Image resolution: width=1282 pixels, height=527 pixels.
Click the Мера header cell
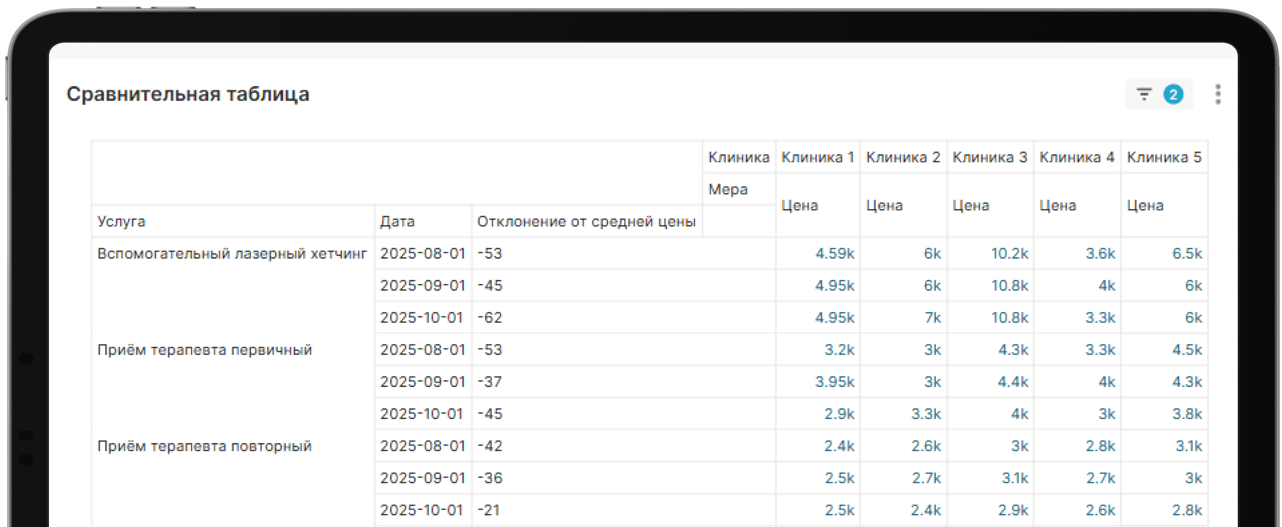click(x=727, y=189)
